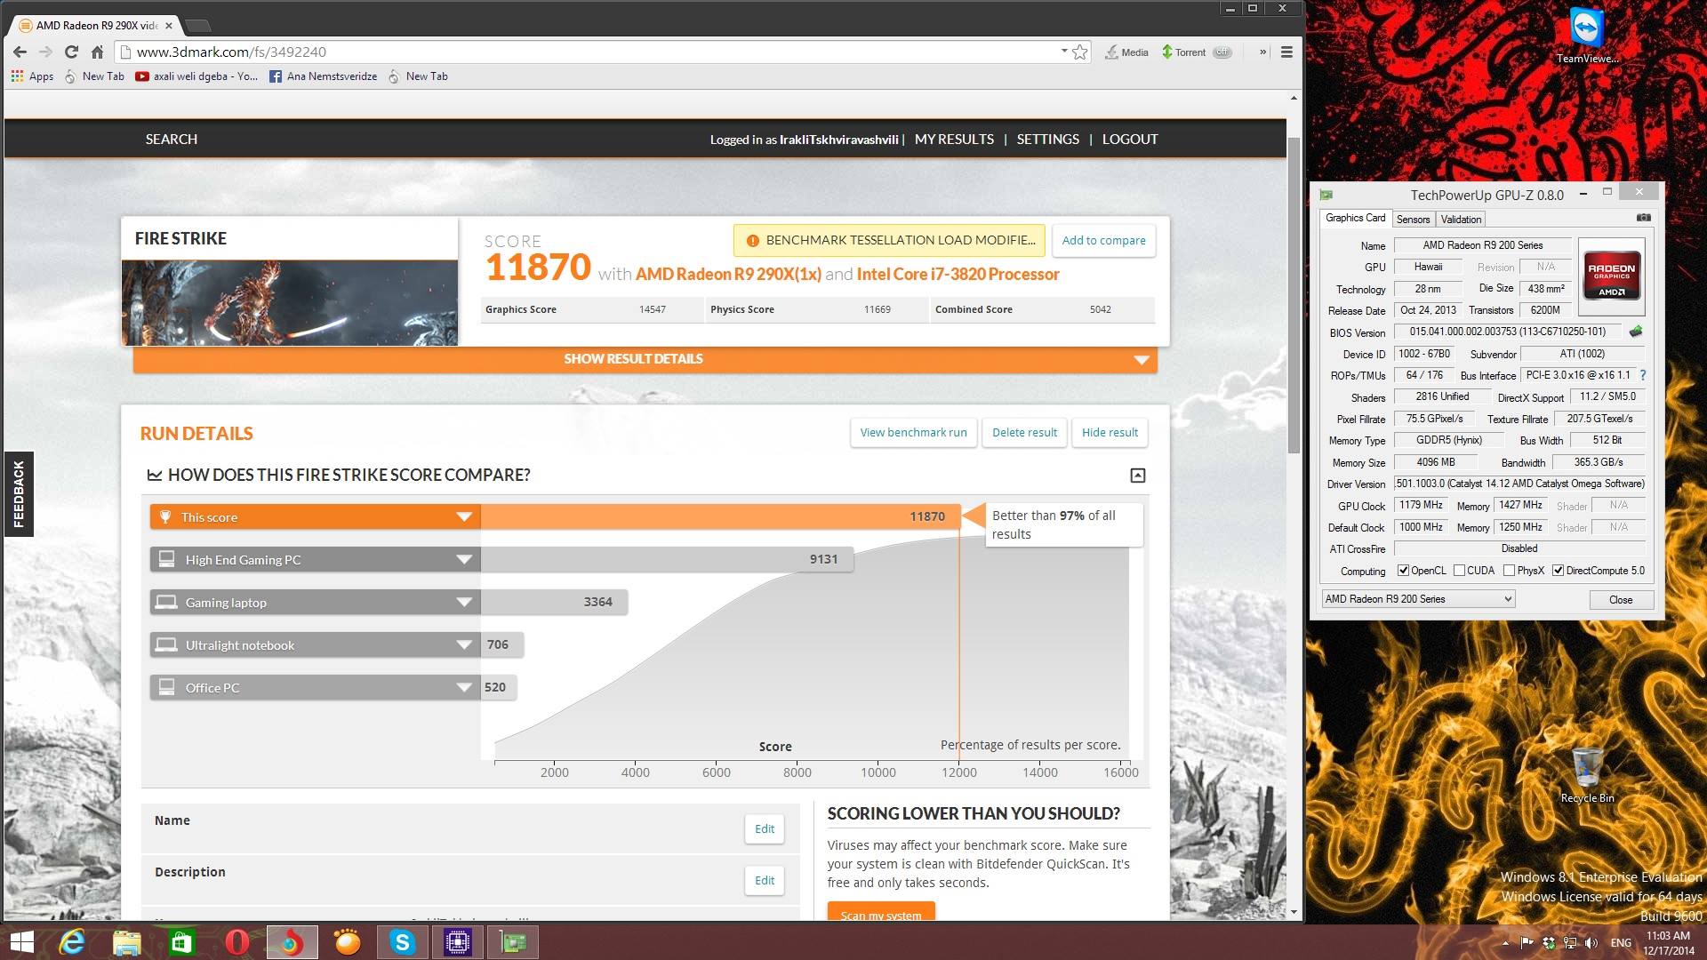The image size is (1707, 960).
Task: Open SETTINGS in 3DMark header
Action: (x=1047, y=140)
